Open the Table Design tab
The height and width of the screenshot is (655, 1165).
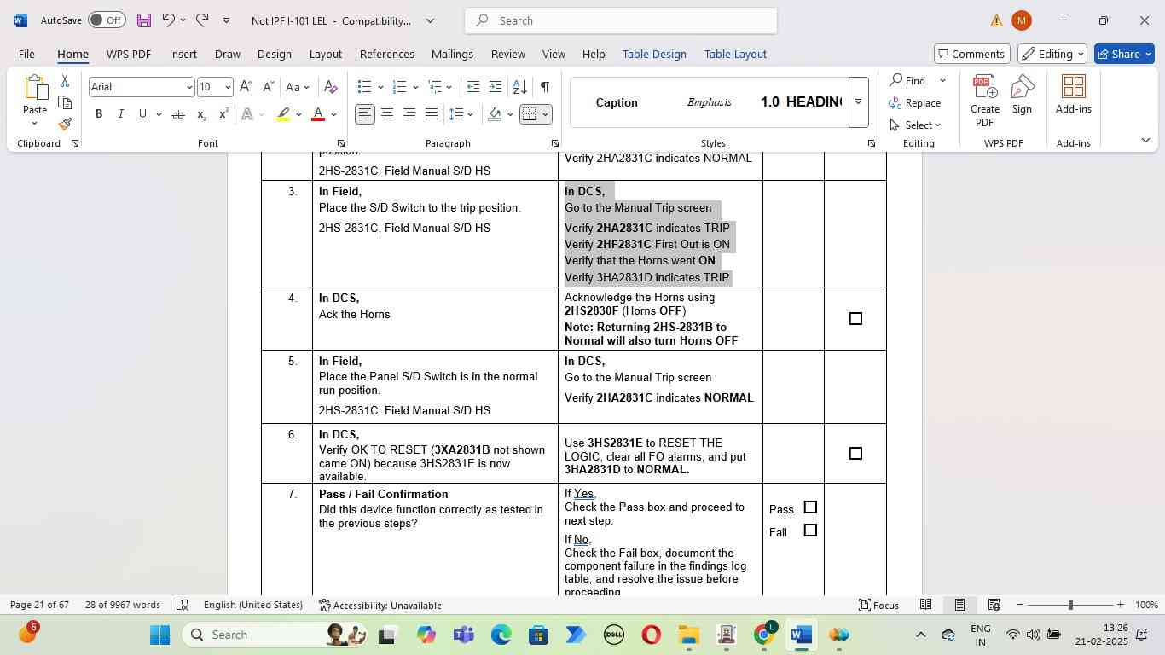[x=654, y=54]
